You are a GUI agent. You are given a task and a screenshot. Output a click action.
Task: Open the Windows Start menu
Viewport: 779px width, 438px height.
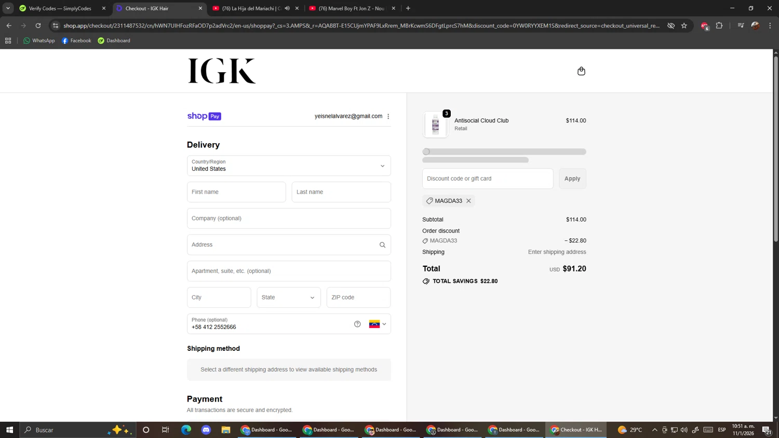tap(9, 430)
